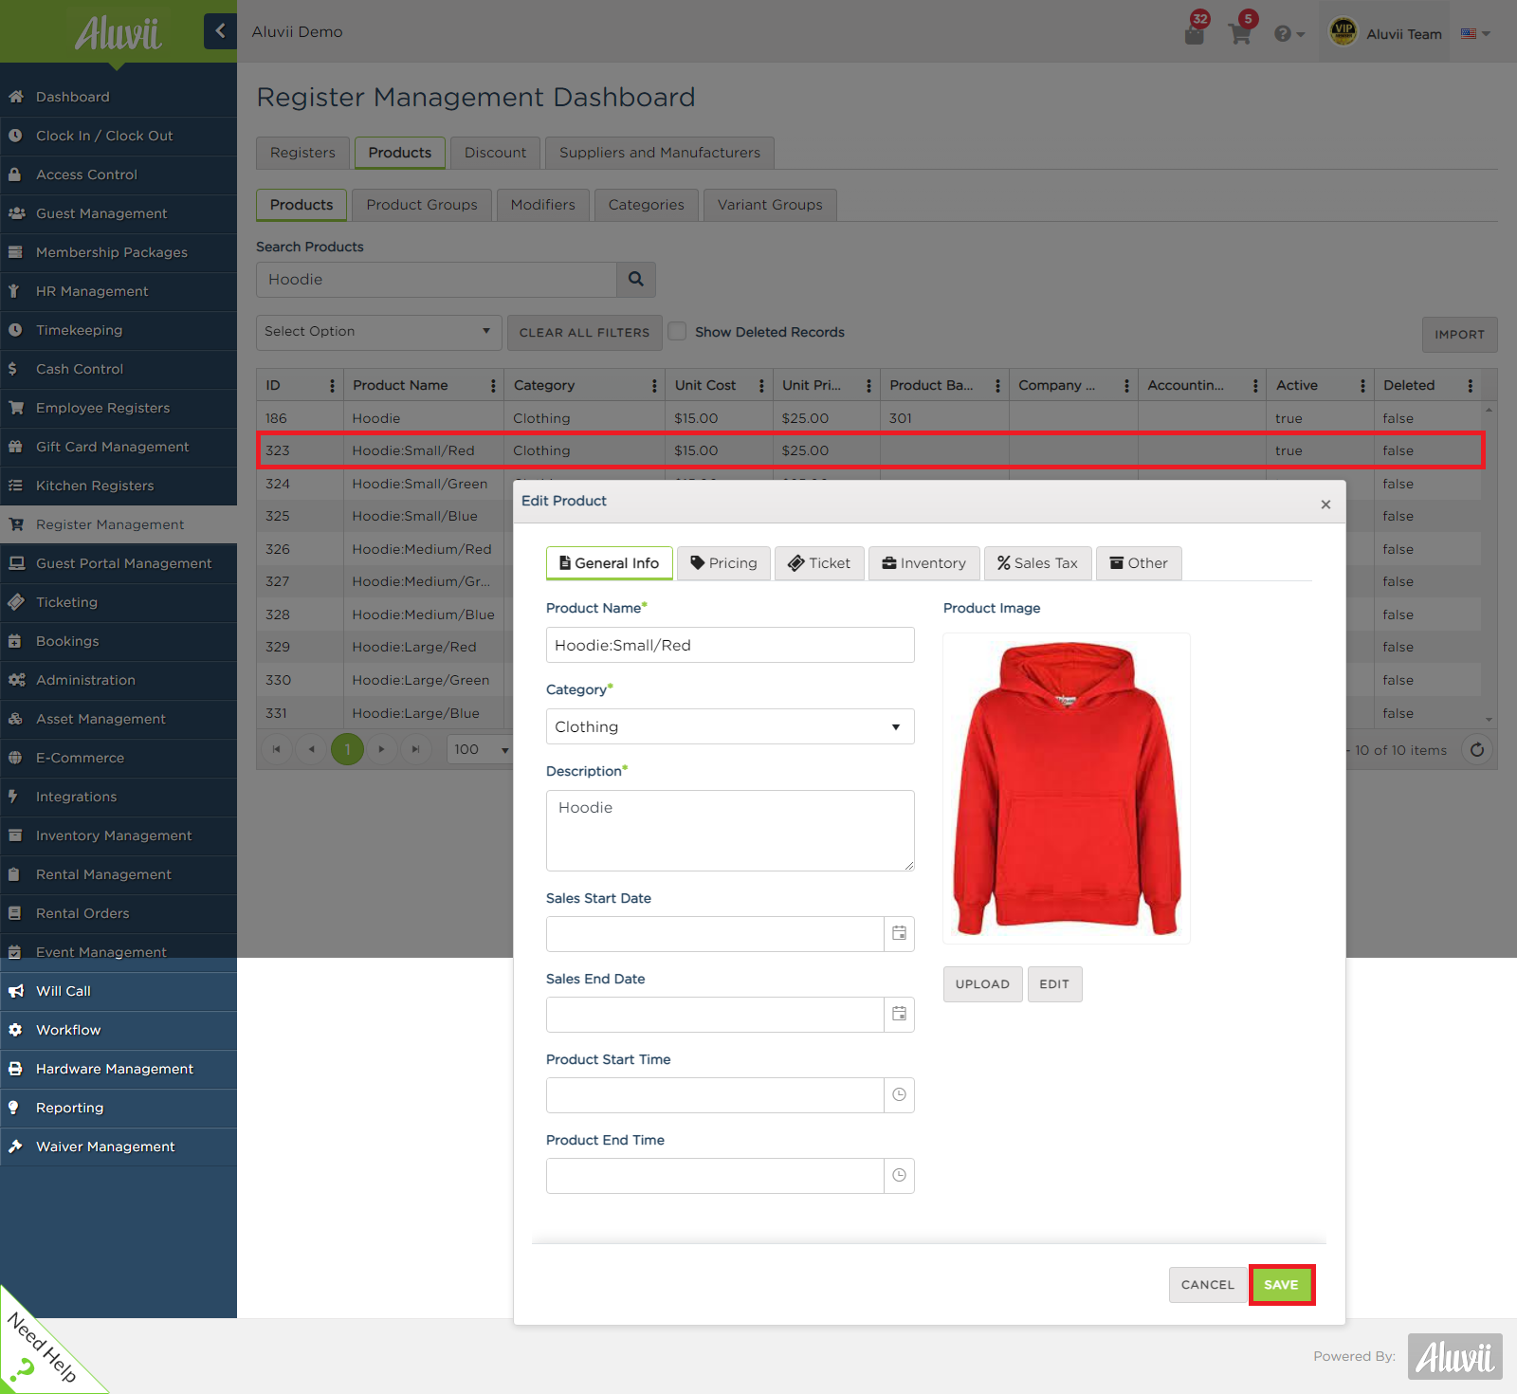The image size is (1517, 1394).
Task: Open the language flag dropdown
Action: point(1475,33)
